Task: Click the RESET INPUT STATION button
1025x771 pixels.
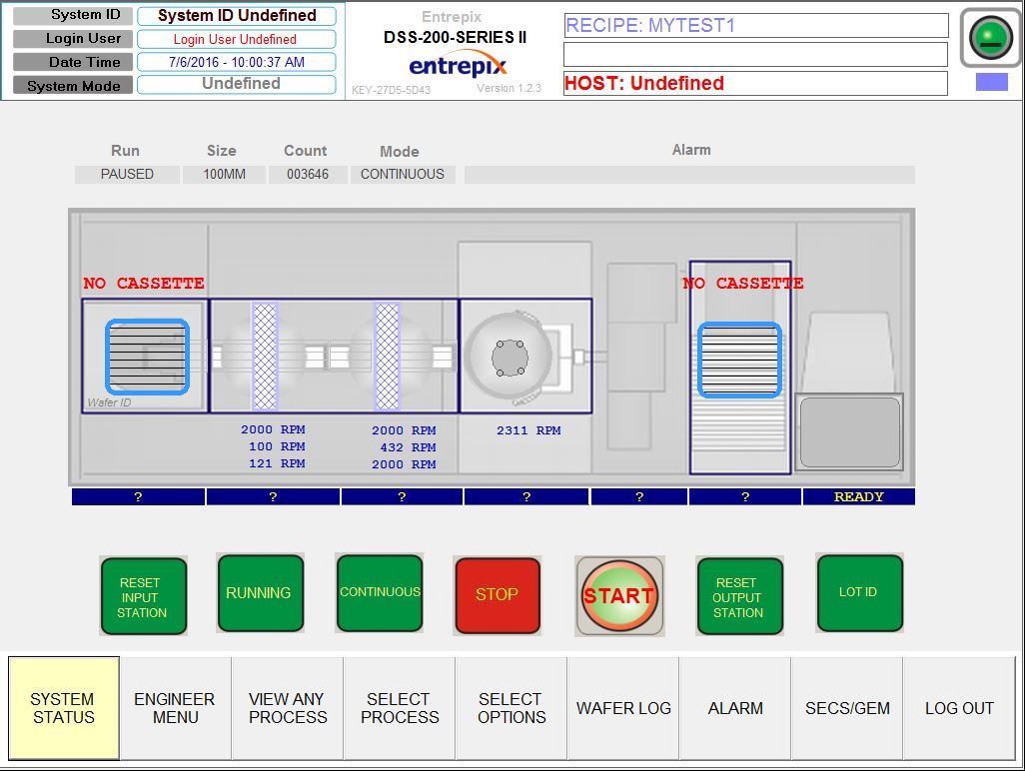Action: pyautogui.click(x=143, y=593)
